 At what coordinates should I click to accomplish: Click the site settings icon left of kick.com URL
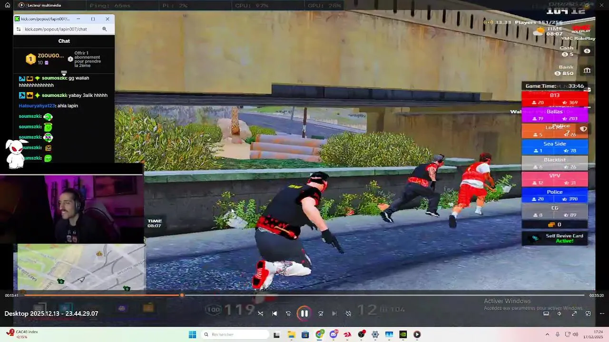(x=18, y=29)
